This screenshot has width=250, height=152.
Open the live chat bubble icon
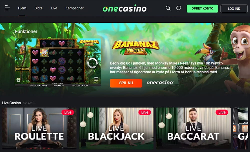coord(178,8)
